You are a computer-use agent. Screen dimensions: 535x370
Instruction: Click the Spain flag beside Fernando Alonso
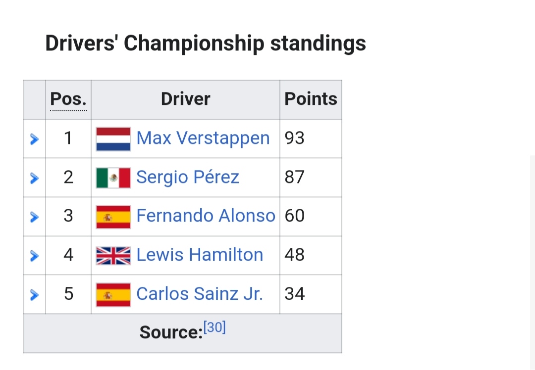(x=113, y=216)
